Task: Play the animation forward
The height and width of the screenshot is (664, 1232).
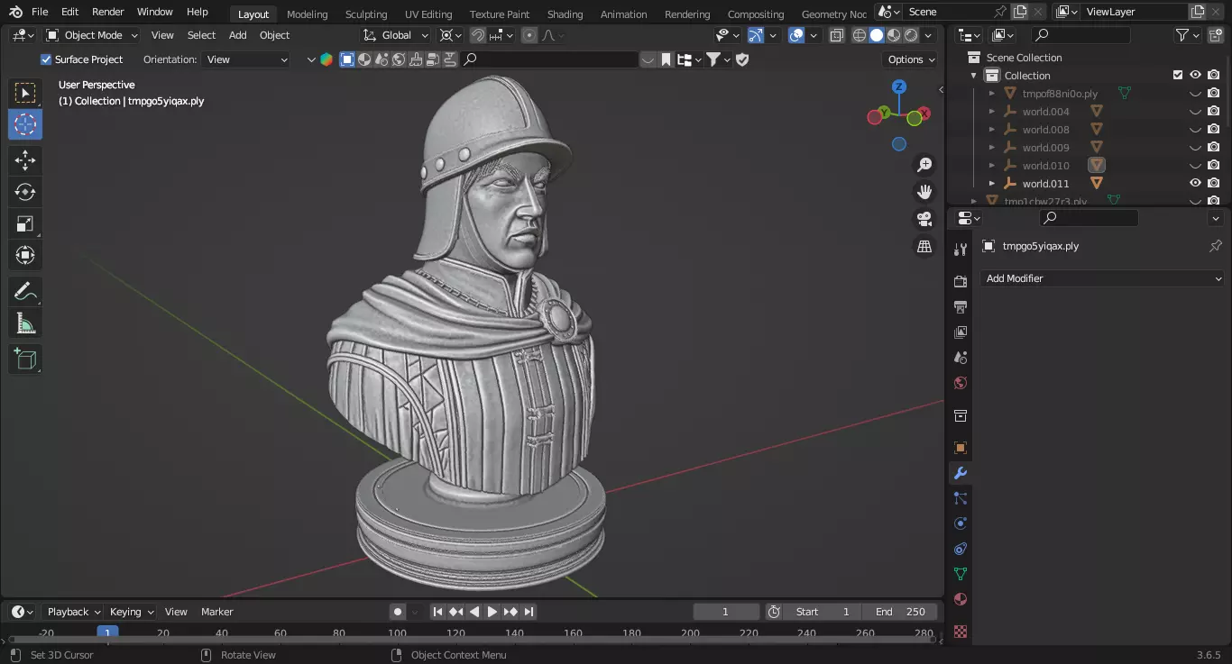Action: click(492, 612)
